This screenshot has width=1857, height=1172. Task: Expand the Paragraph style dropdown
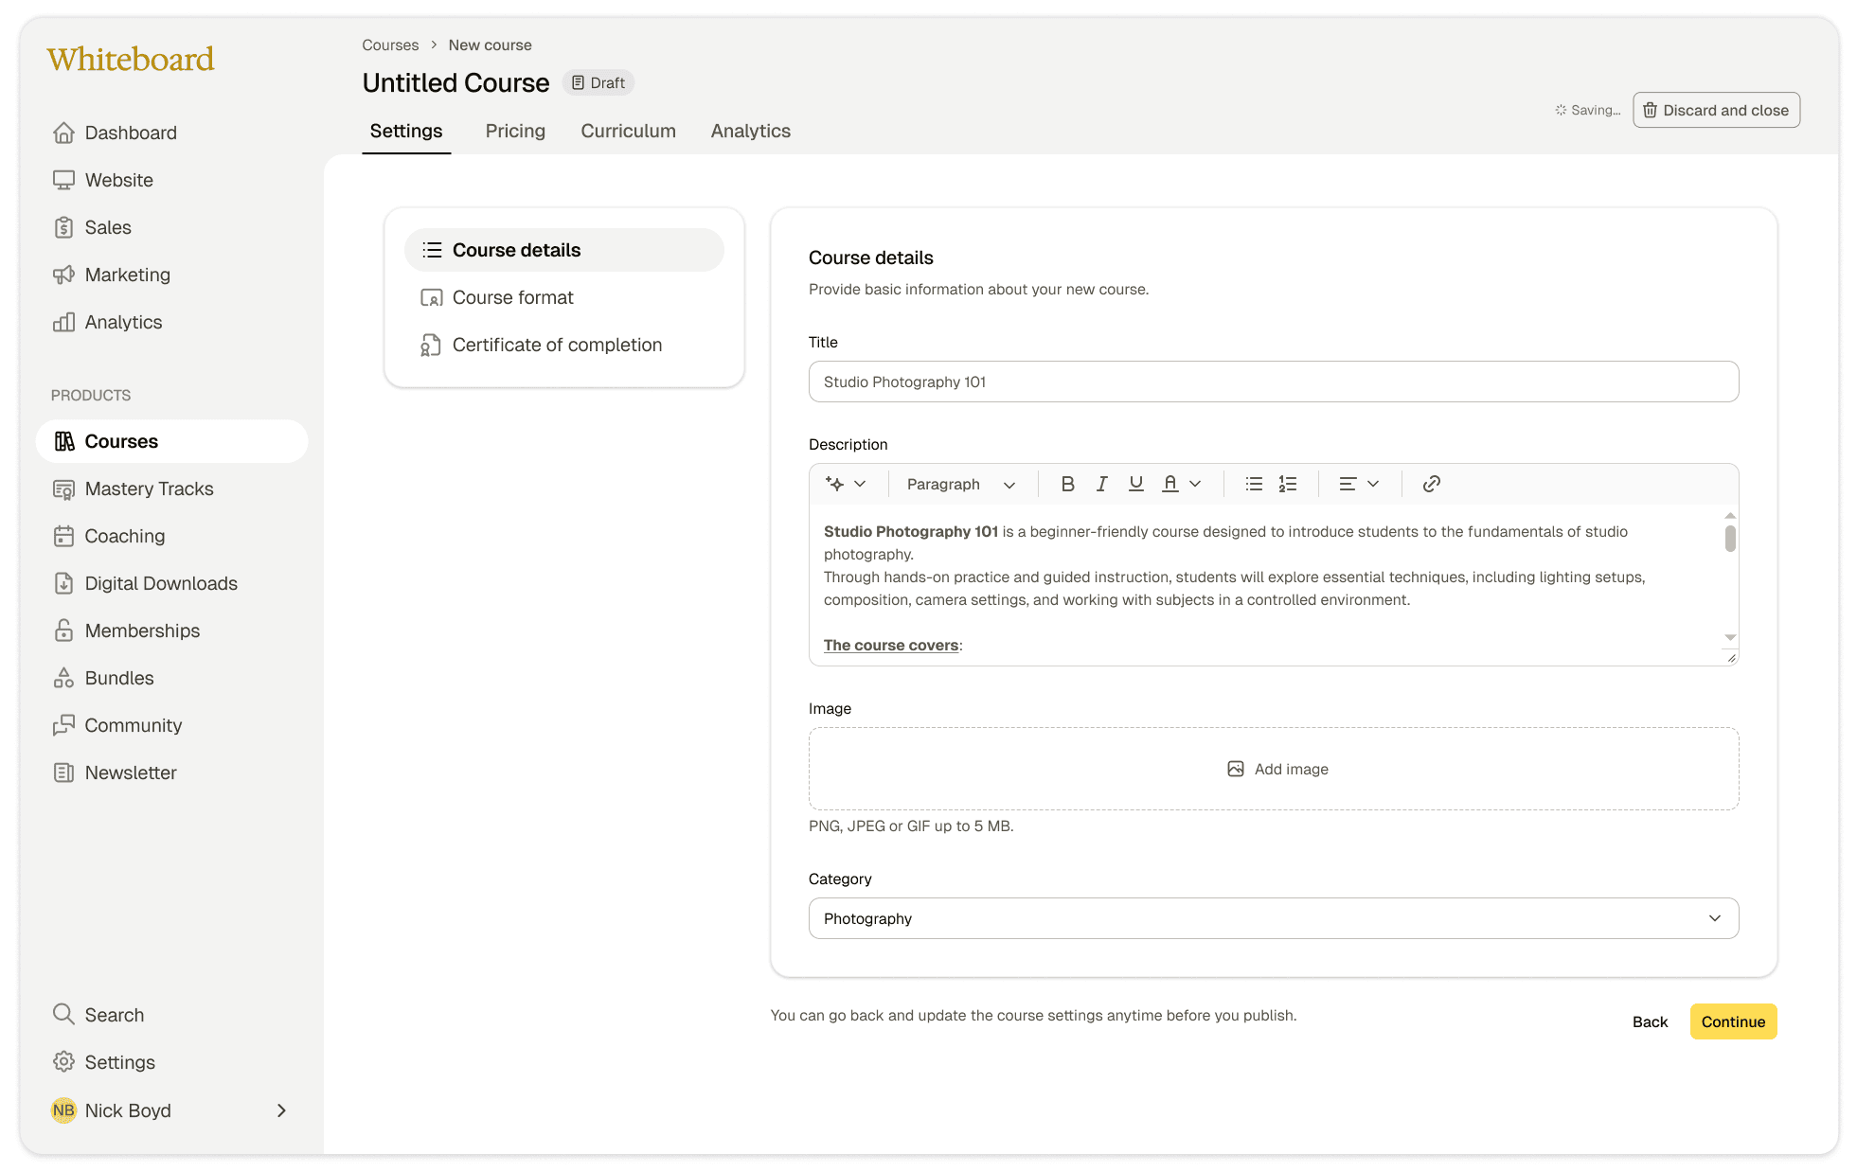click(960, 484)
